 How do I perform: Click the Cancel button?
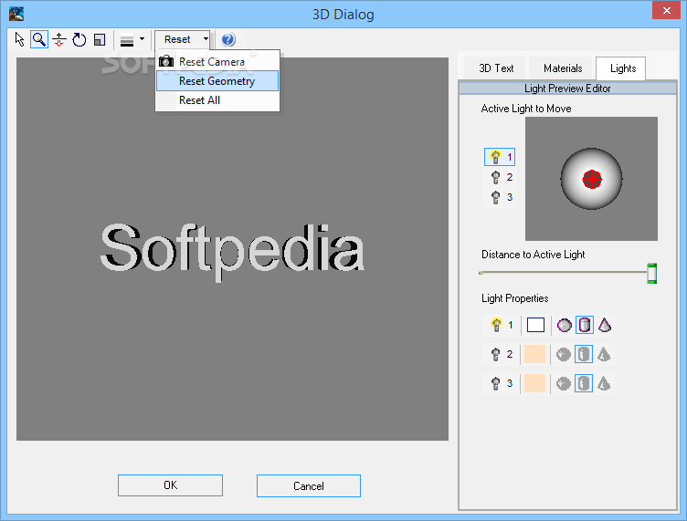309,486
